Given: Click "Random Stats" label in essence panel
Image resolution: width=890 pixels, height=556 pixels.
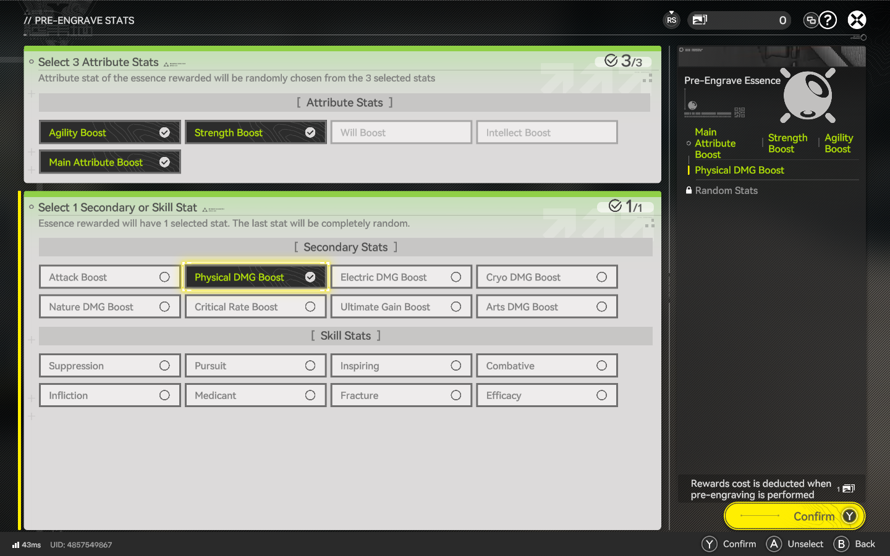Looking at the screenshot, I should [726, 190].
